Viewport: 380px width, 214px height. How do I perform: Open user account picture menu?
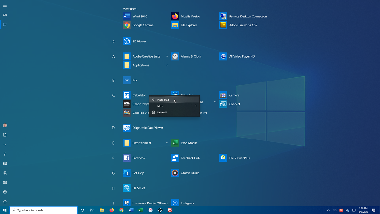click(5, 126)
